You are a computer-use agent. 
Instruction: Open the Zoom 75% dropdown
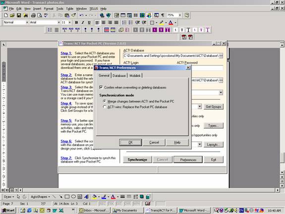(x=179, y=15)
